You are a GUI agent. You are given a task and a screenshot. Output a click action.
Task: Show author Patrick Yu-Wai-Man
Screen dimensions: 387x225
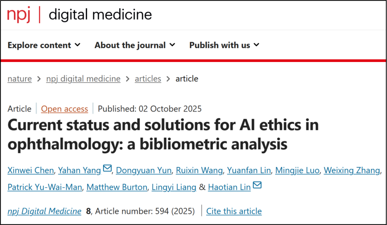pos(45,187)
